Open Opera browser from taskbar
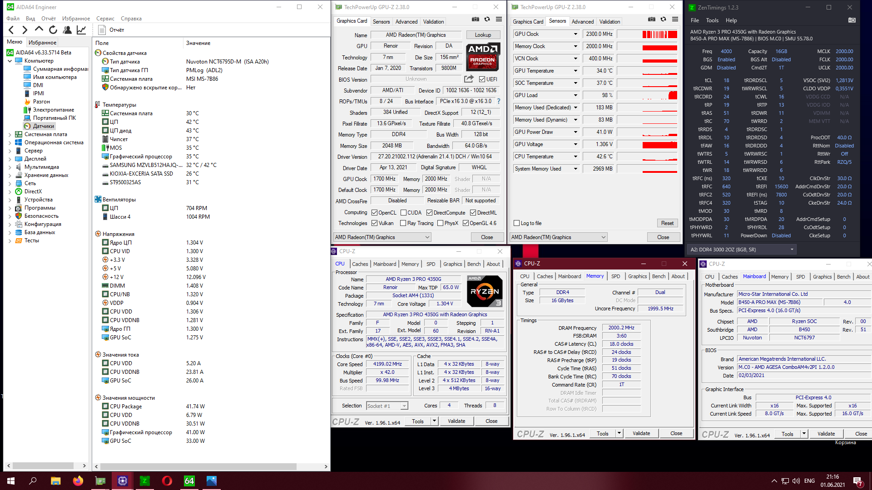Screen dimensions: 872x490 click(167, 481)
